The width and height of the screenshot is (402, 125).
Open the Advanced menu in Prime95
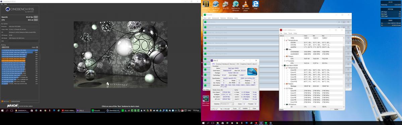(215, 18)
